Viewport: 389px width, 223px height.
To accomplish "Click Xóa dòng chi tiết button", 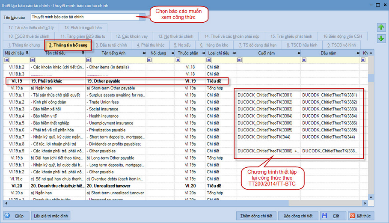I will click(x=298, y=216).
